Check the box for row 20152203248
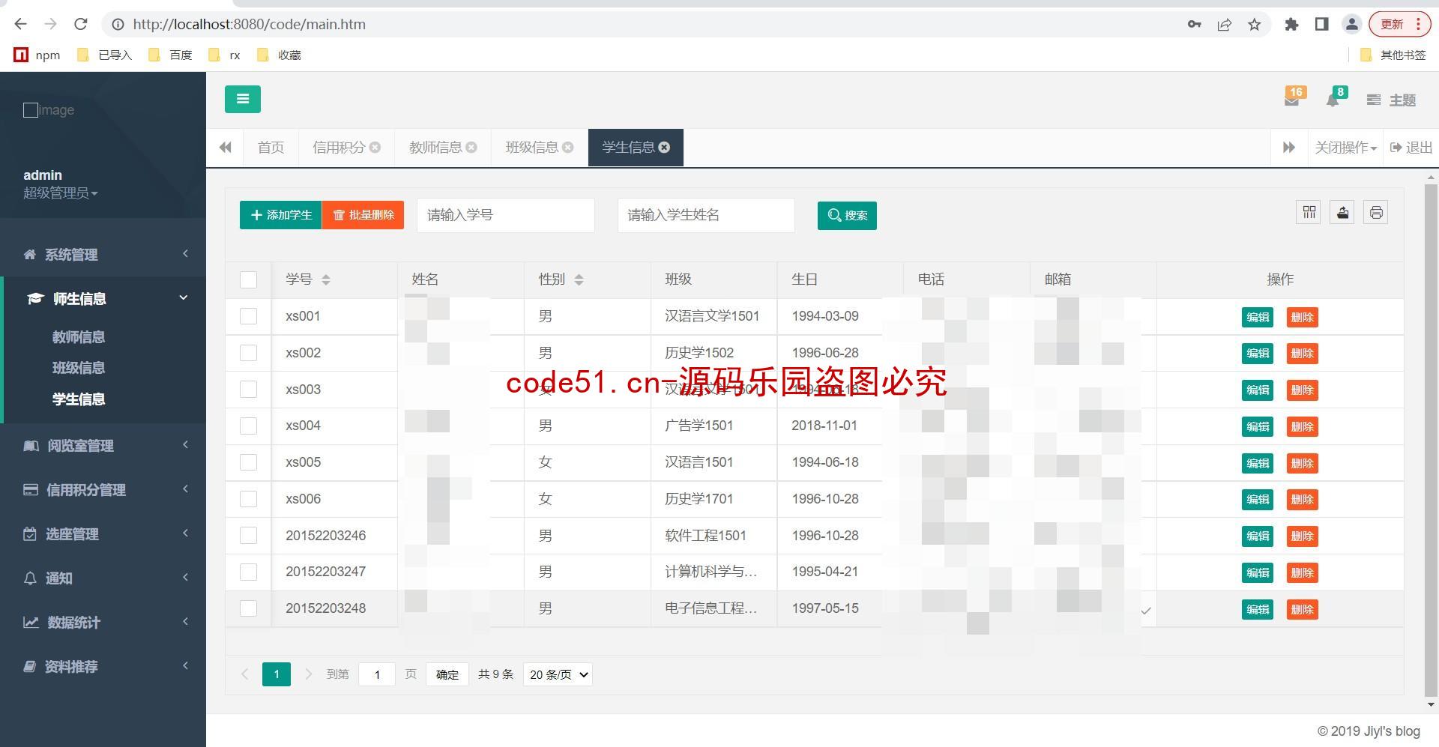The width and height of the screenshot is (1439, 747). 248,608
